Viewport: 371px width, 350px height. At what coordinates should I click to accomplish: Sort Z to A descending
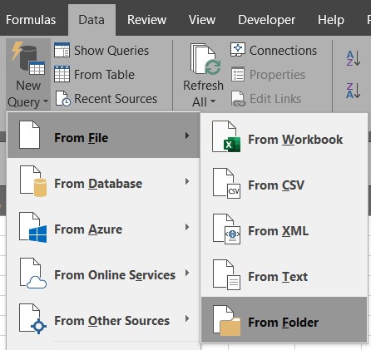click(x=354, y=91)
